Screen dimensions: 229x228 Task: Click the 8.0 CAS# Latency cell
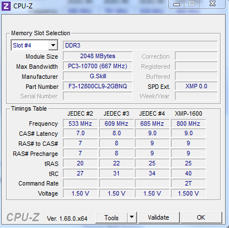[x=116, y=134]
